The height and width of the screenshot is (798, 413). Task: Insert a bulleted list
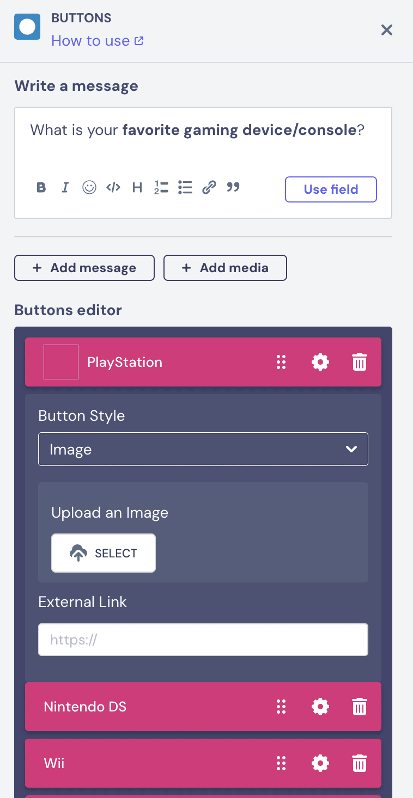coord(185,188)
